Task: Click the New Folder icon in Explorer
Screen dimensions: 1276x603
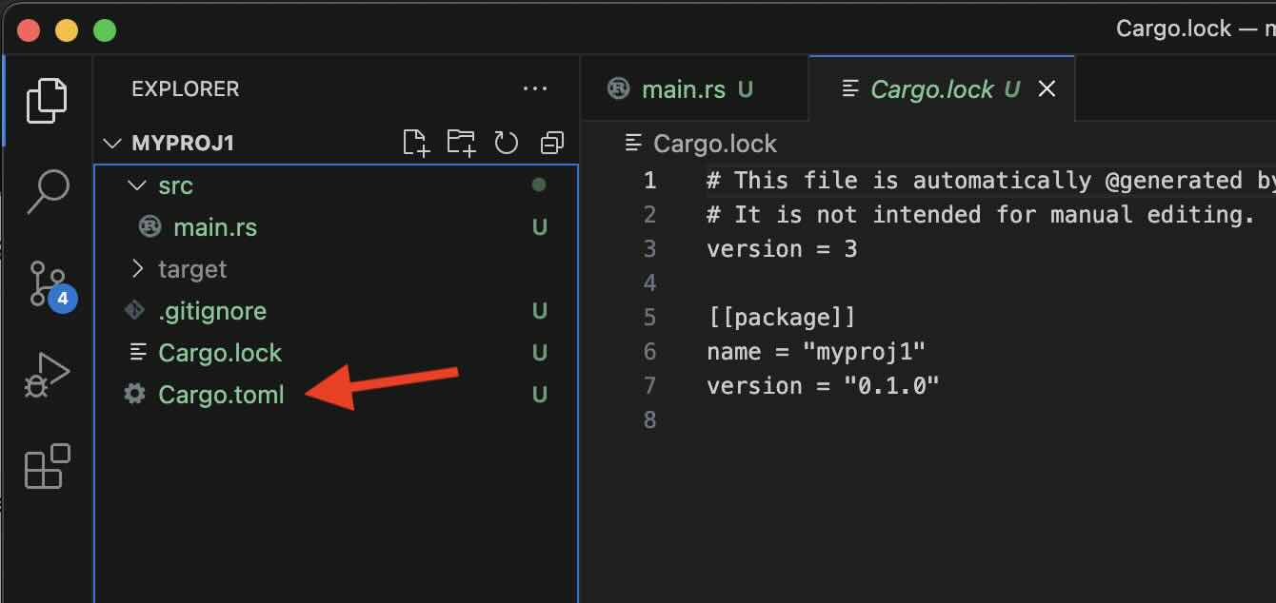Action: pos(461,143)
